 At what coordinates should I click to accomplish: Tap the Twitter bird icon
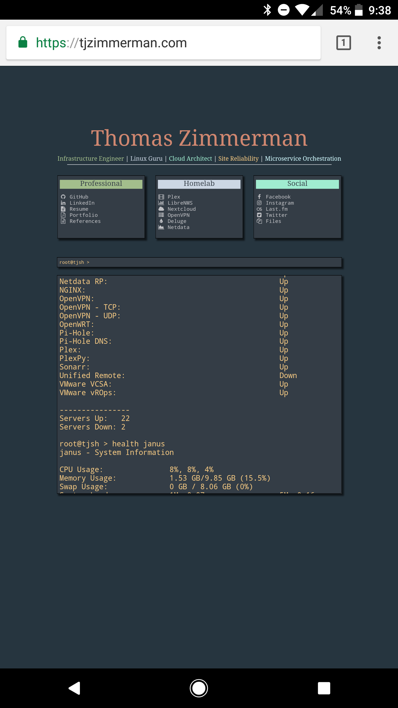coord(259,215)
